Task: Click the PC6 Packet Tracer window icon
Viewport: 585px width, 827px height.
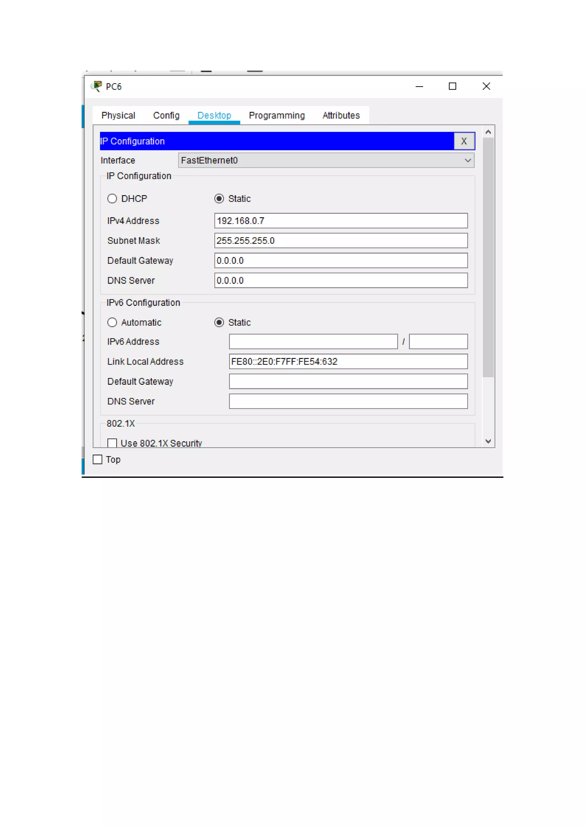Action: [x=97, y=87]
